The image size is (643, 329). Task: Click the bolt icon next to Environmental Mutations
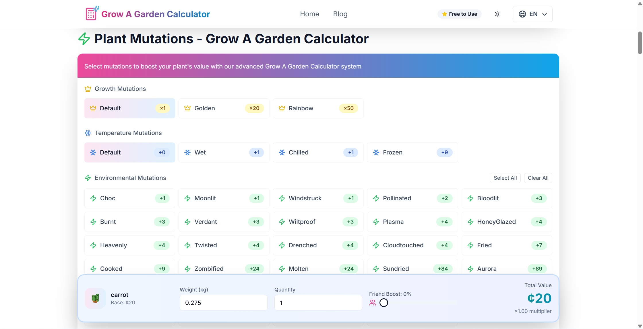(x=88, y=178)
